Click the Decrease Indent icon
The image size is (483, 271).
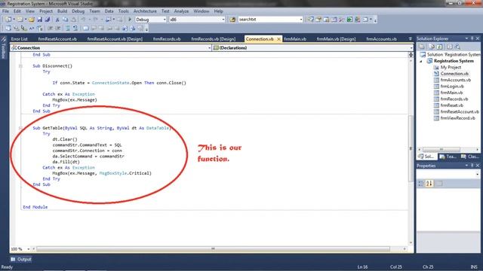click(x=50, y=29)
